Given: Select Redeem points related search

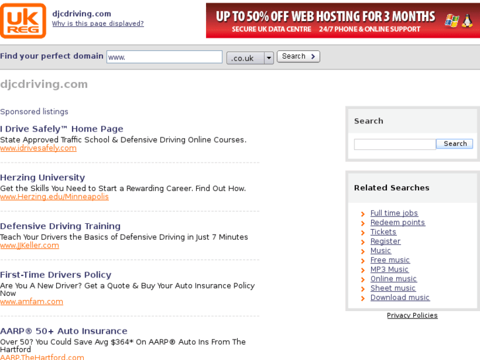Looking at the screenshot, I should pos(397,223).
